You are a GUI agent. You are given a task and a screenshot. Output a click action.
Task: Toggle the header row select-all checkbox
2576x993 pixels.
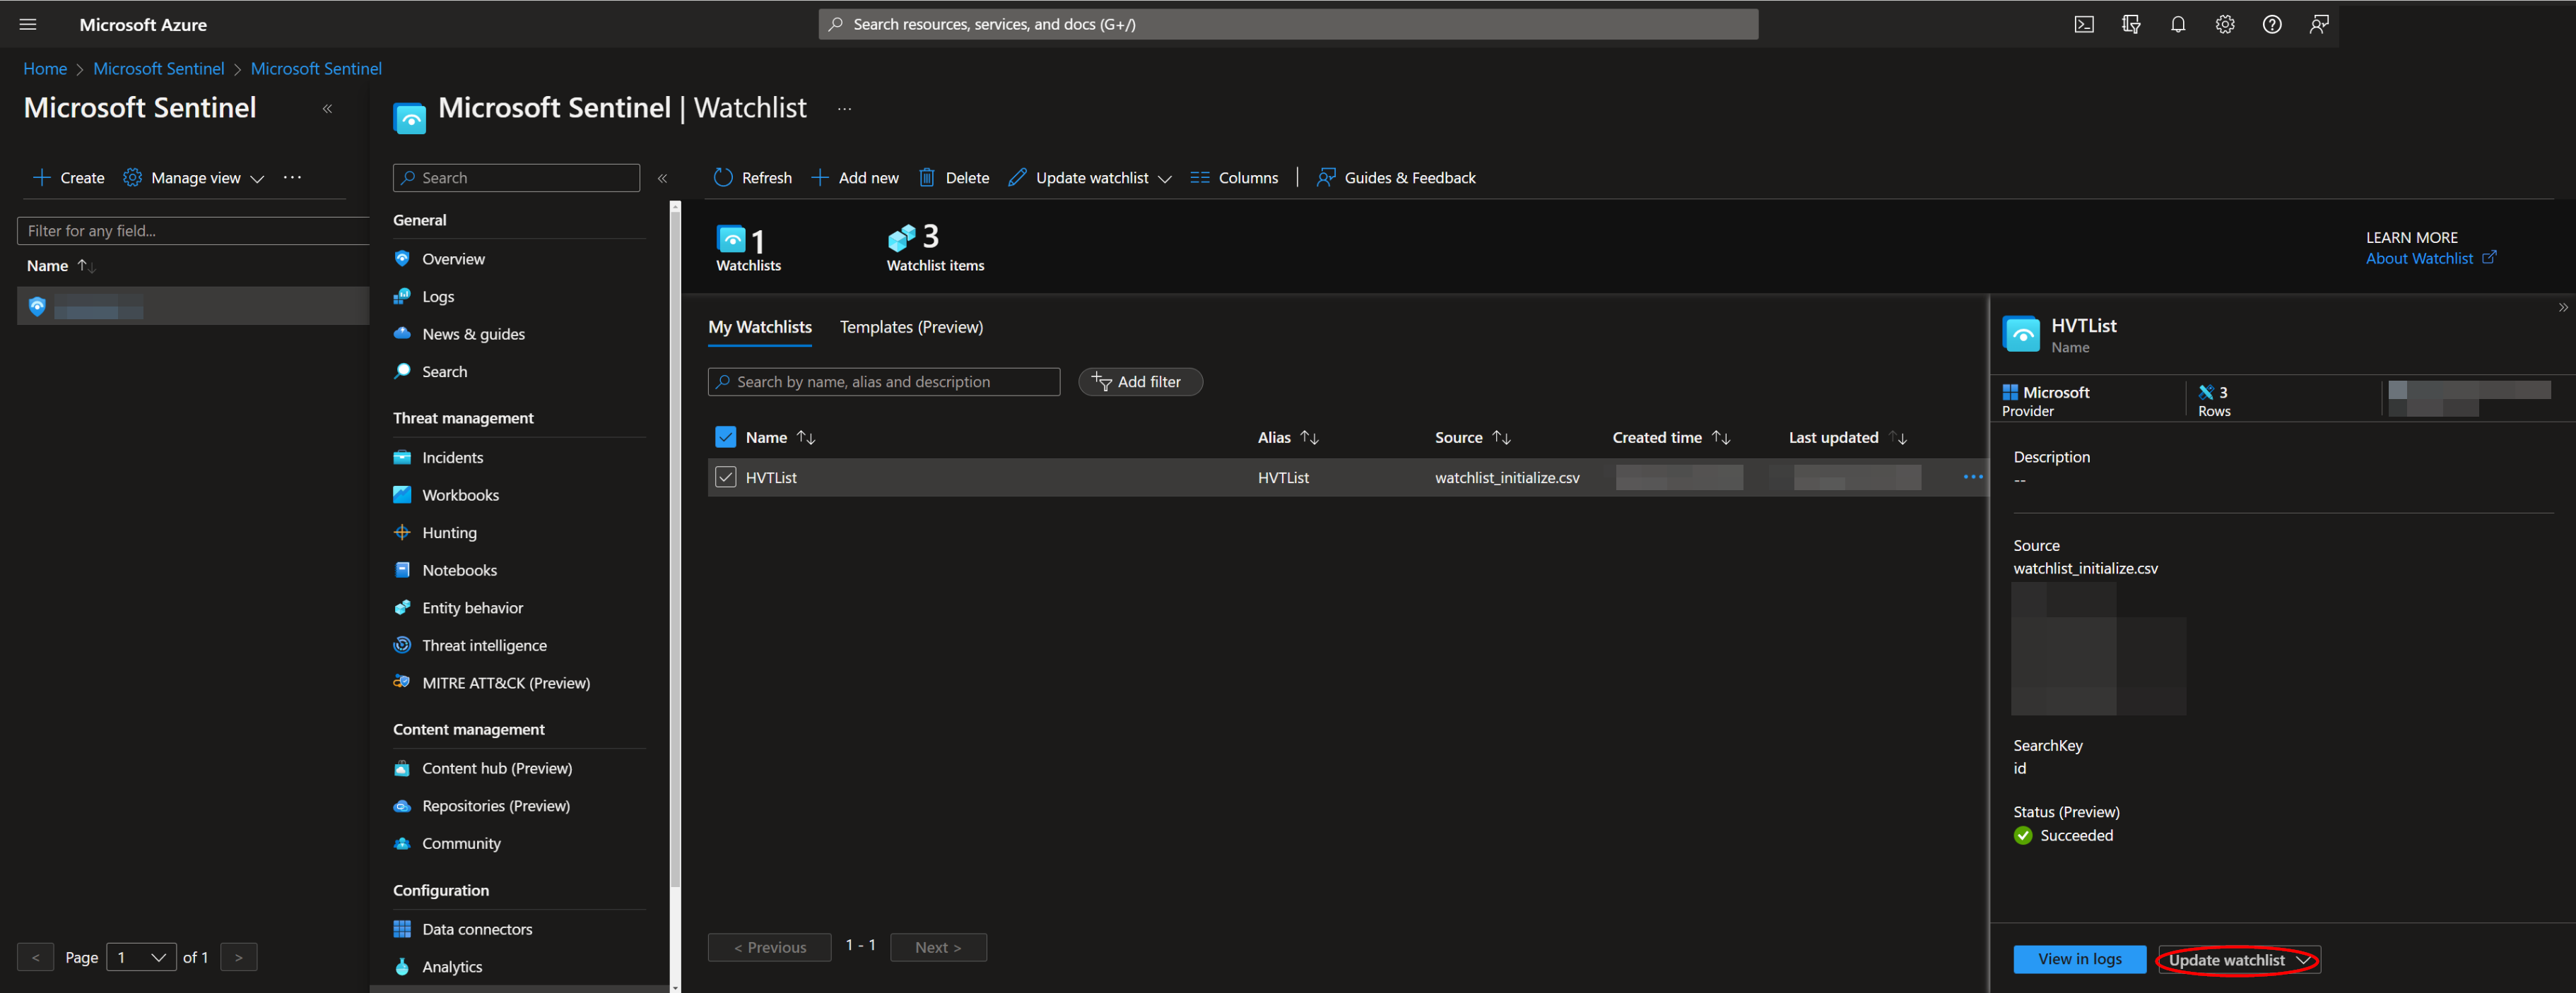[724, 435]
